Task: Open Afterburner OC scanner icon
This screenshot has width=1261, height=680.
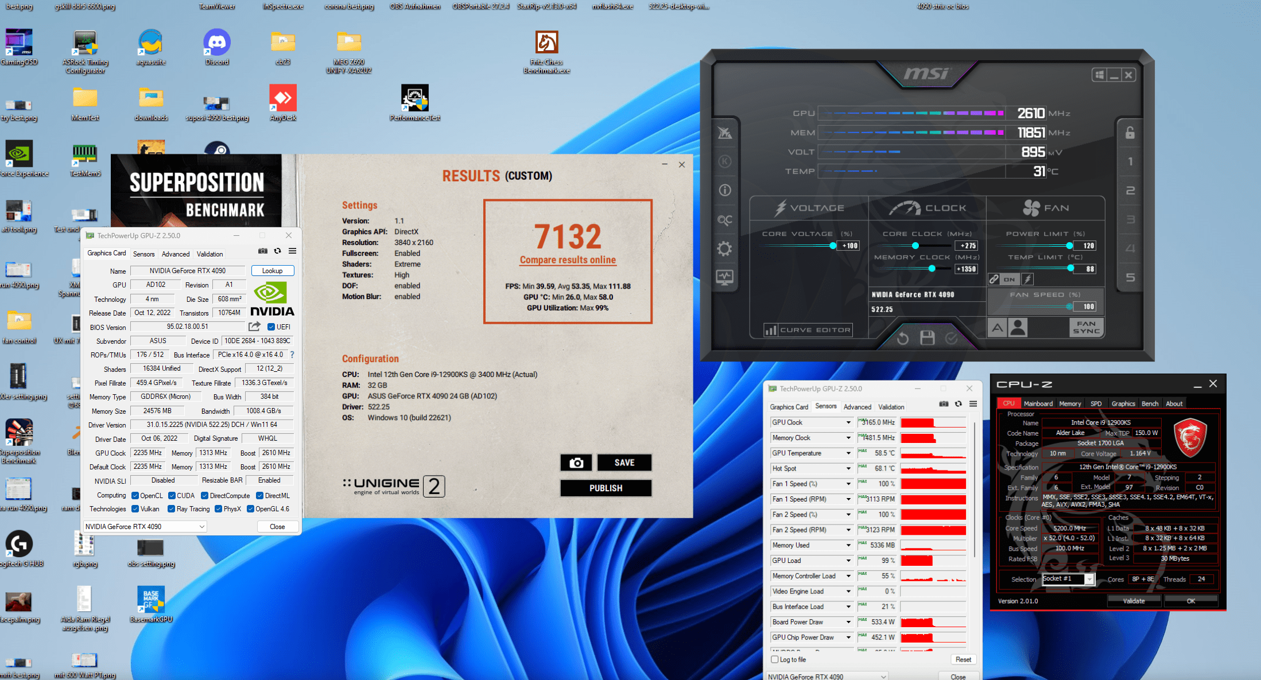Action: click(x=724, y=220)
